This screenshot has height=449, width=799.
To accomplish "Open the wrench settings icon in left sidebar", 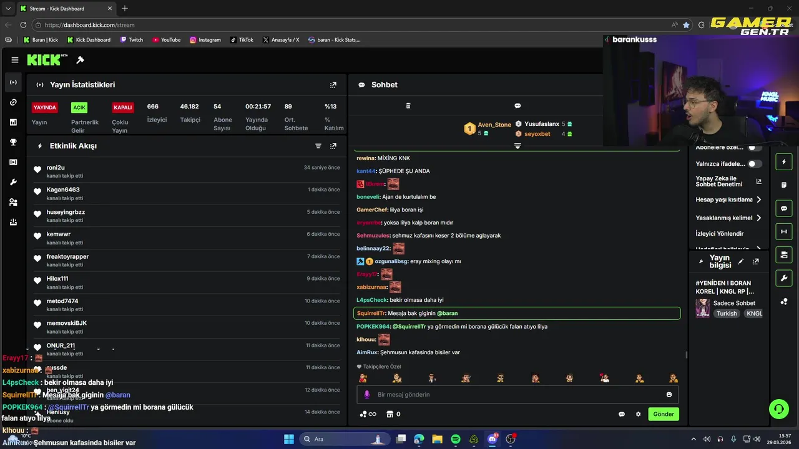I will tap(13, 182).
